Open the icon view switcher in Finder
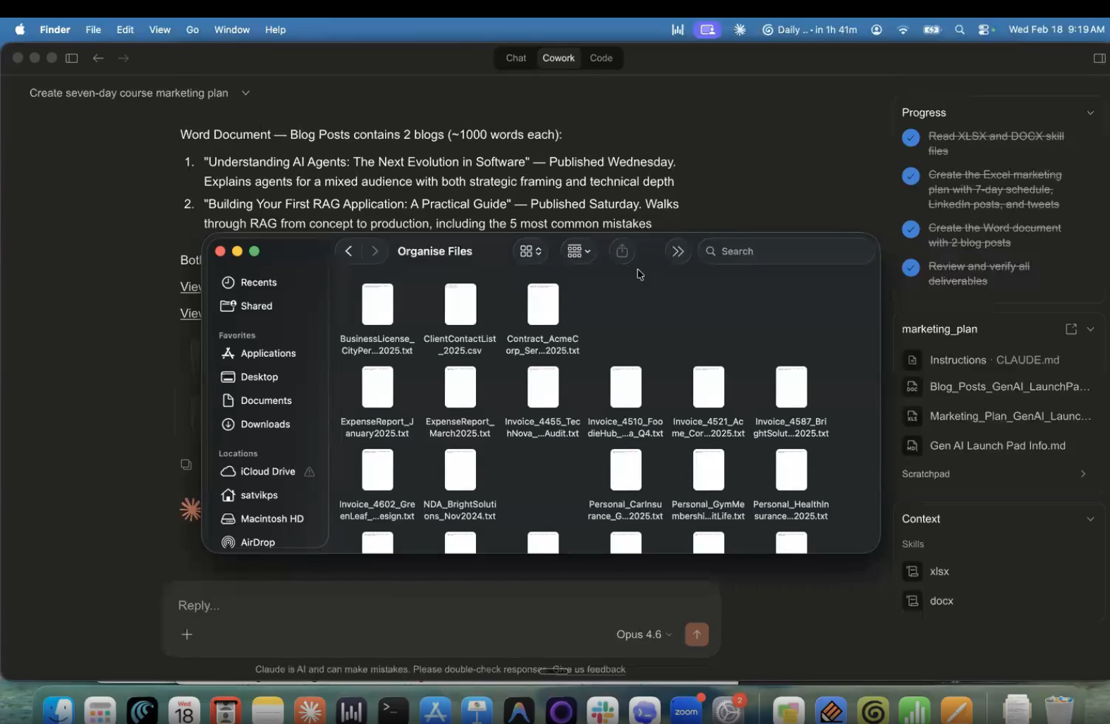 [530, 252]
